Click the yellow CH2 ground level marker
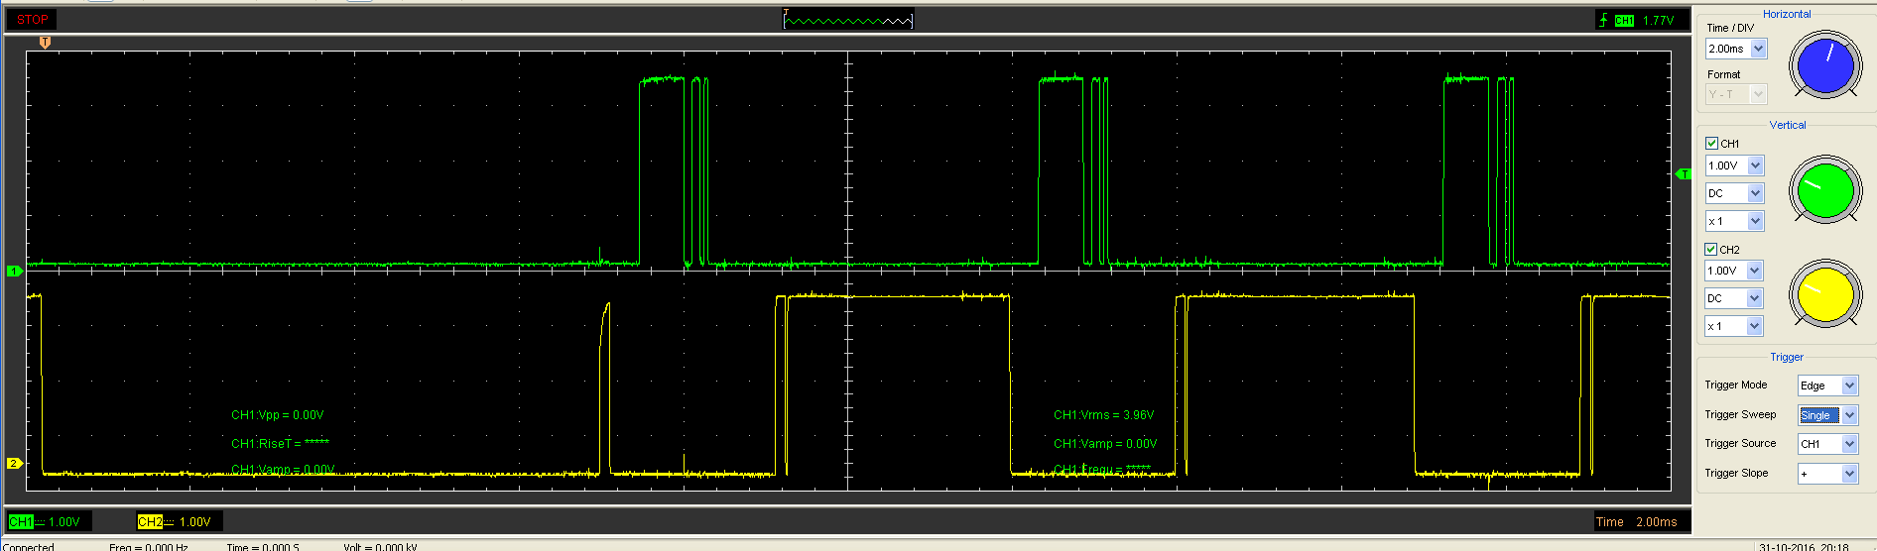1877x551 pixels. (x=14, y=463)
